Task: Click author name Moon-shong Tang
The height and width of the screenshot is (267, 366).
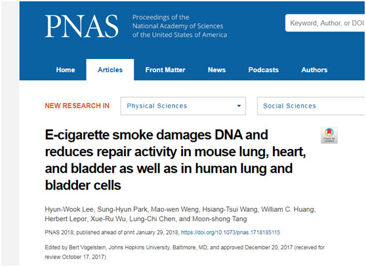Action: point(220,219)
